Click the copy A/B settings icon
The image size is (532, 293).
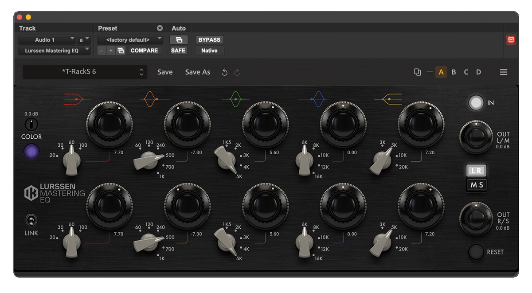(417, 72)
